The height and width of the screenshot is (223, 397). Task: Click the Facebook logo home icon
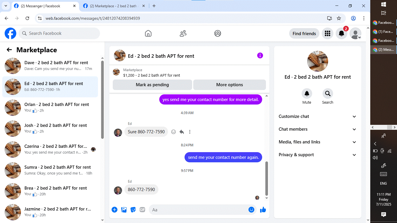[x=10, y=33]
